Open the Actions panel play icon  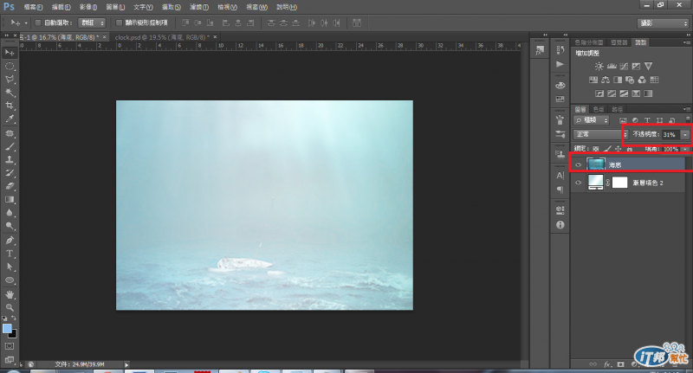pos(560,64)
